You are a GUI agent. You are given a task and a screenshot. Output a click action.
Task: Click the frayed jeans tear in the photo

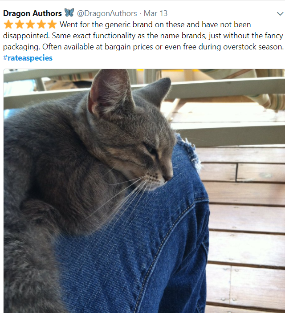191,152
